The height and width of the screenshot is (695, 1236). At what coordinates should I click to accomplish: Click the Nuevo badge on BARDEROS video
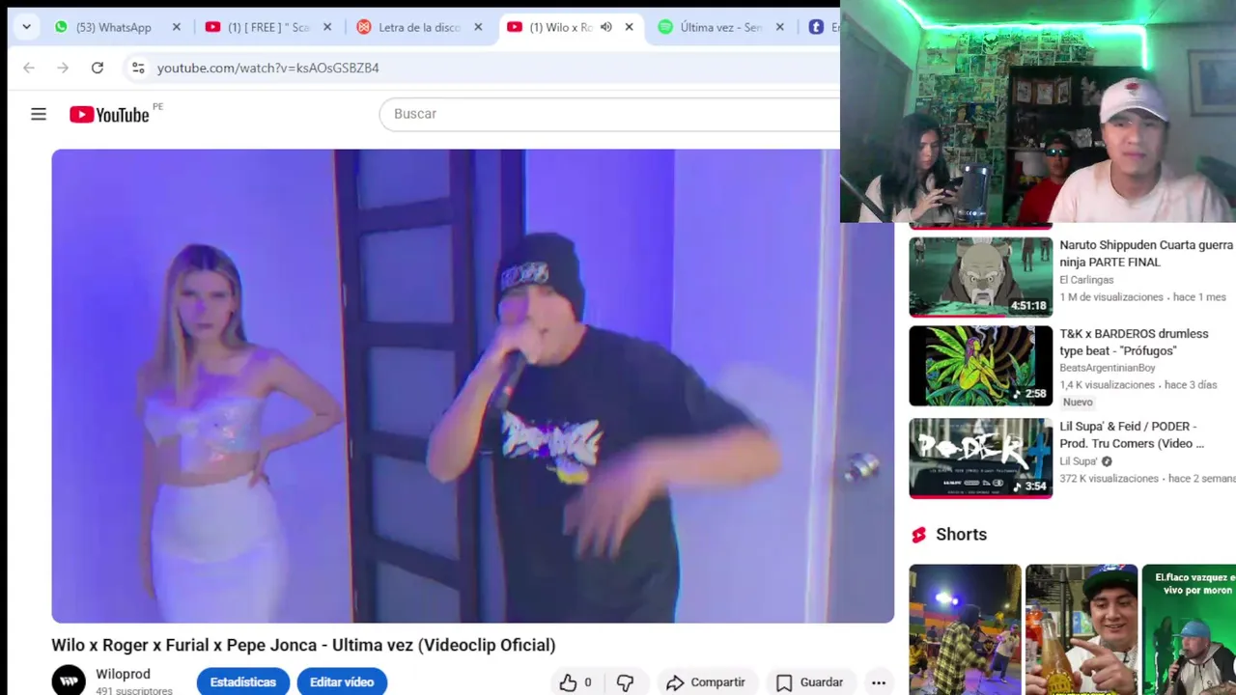[1078, 403]
